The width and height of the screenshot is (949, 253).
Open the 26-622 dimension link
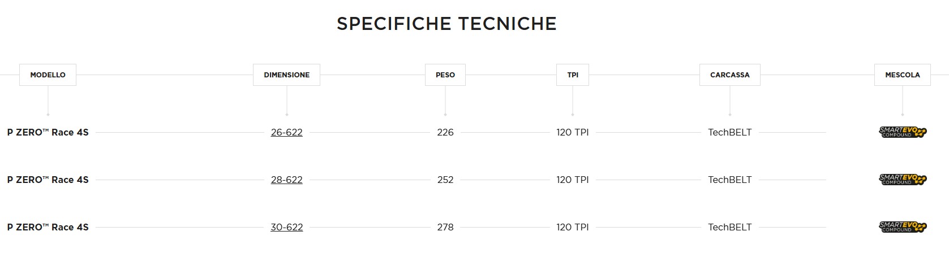click(x=286, y=132)
